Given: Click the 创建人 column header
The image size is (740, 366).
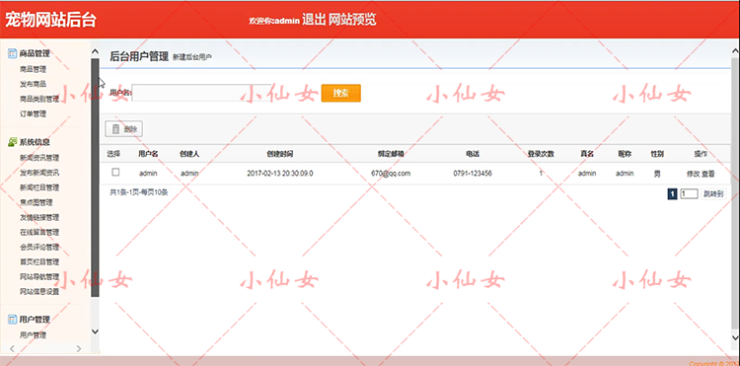Looking at the screenshot, I should 189,154.
